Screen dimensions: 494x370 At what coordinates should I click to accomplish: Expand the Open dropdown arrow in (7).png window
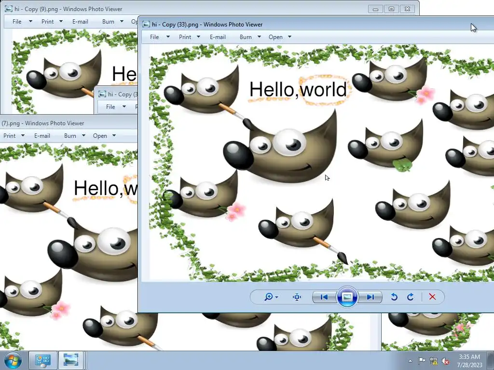point(114,135)
